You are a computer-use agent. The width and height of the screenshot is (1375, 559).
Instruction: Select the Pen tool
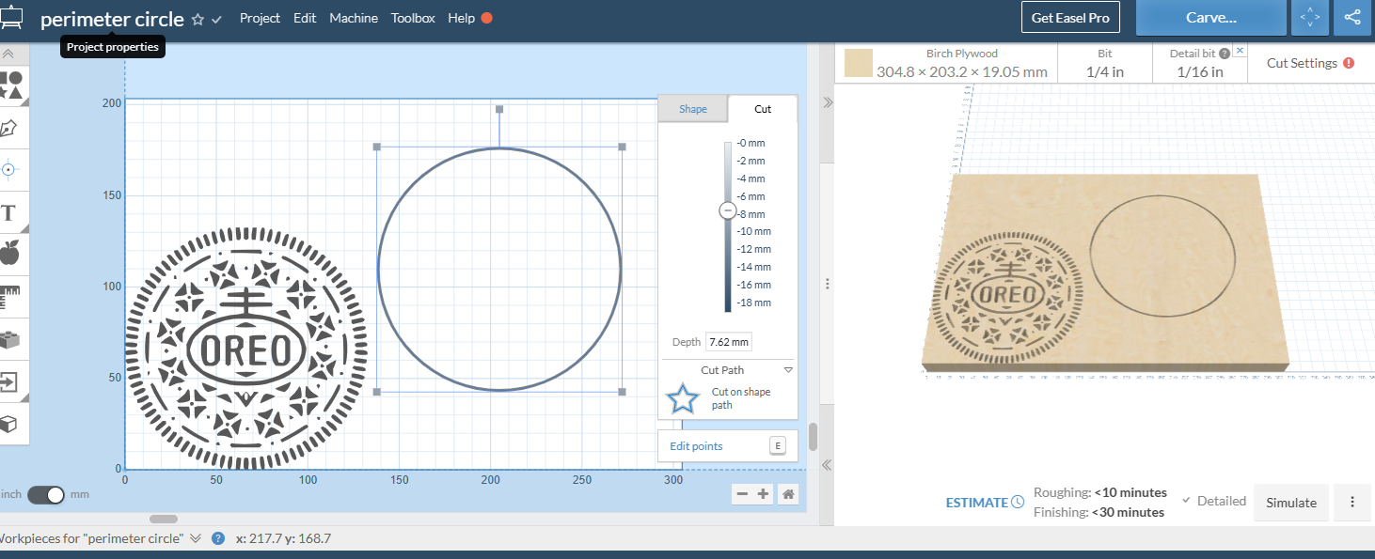(x=10, y=128)
